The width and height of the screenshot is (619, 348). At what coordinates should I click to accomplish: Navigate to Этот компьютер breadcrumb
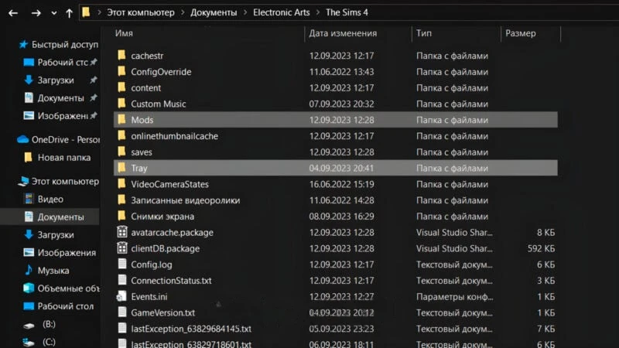tap(141, 12)
